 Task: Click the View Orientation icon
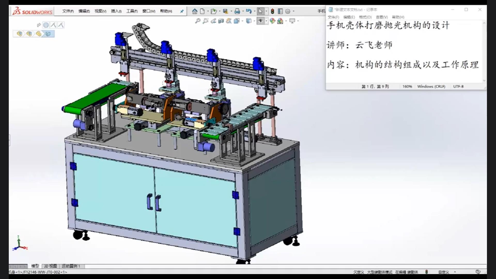click(x=236, y=21)
